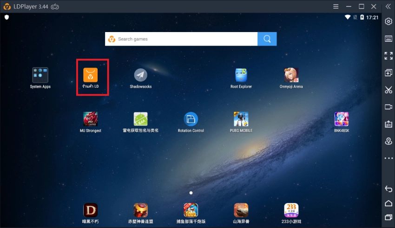The width and height of the screenshot is (395, 228).
Task: Click the home screen page indicator dot
Action: pyautogui.click(x=191, y=193)
